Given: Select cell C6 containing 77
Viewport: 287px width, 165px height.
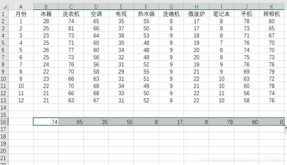Looking at the screenshot, I should [x=71, y=50].
